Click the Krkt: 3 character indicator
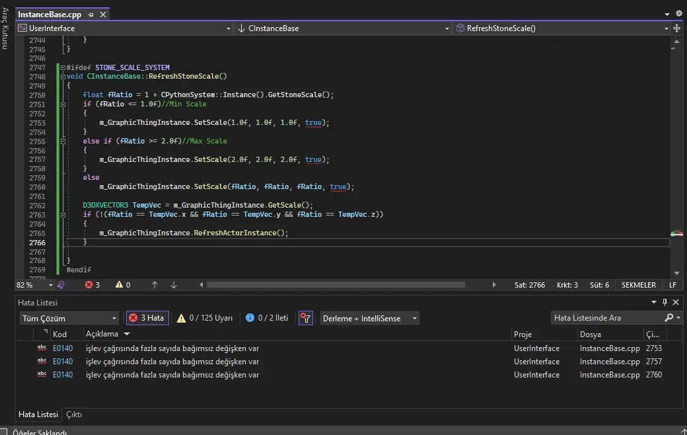Screen dimensions: 687x435 (x=567, y=285)
